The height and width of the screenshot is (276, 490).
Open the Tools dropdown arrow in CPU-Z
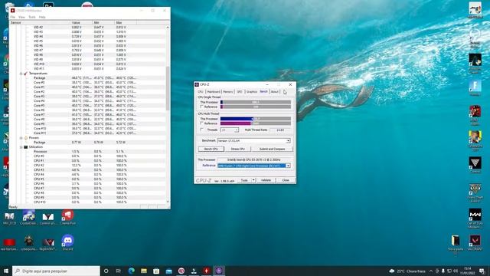(x=253, y=180)
